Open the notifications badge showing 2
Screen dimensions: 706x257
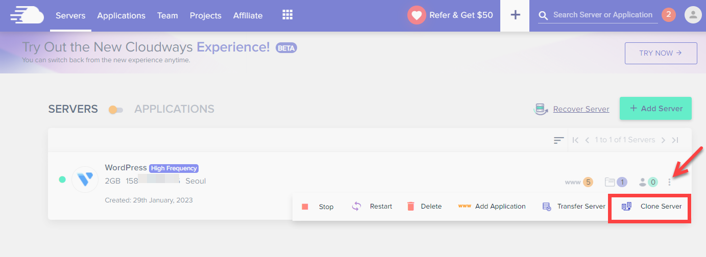click(669, 15)
